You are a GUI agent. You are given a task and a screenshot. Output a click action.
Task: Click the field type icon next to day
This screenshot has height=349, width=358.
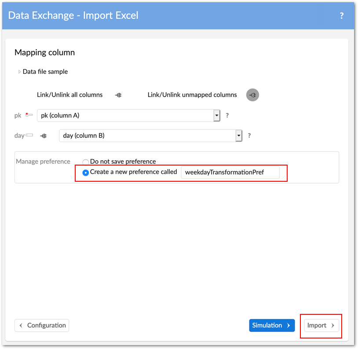coord(29,136)
